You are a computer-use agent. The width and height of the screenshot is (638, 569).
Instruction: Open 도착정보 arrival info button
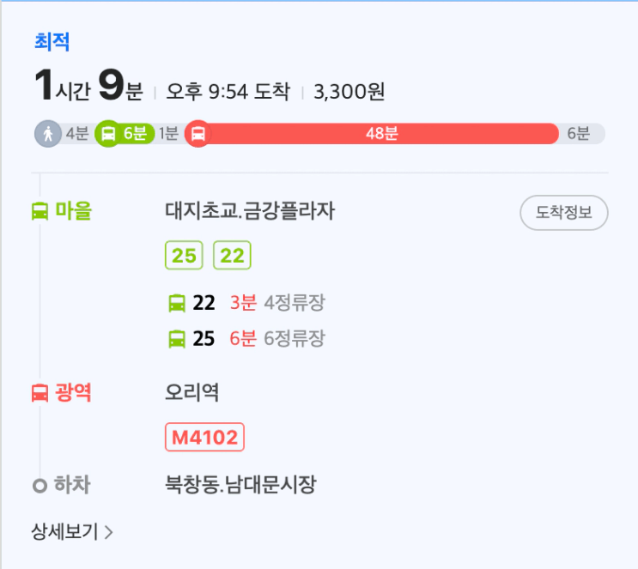564,212
